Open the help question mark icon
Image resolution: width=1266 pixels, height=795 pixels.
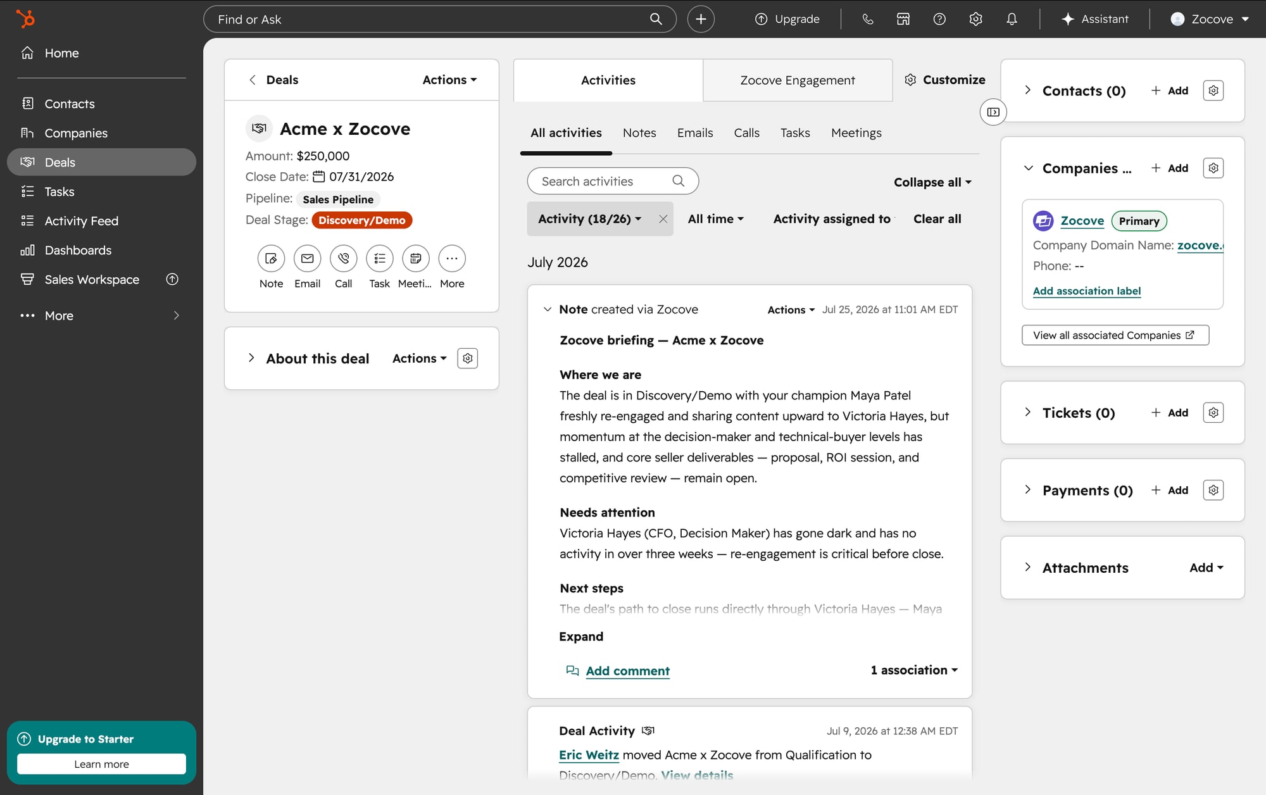(x=939, y=19)
